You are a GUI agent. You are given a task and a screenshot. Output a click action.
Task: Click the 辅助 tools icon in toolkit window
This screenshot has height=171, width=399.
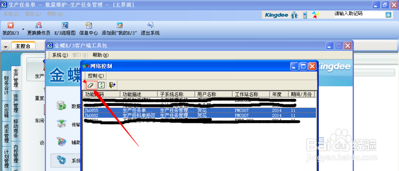[61, 142]
